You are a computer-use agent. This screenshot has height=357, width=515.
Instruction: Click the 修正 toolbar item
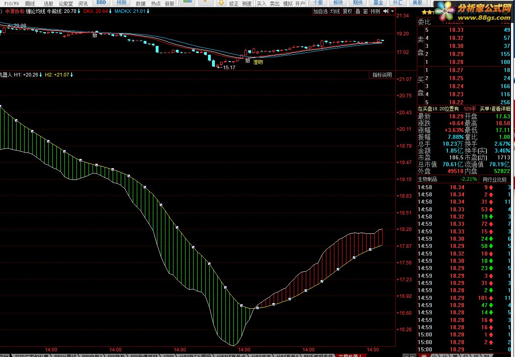tap(234, 4)
